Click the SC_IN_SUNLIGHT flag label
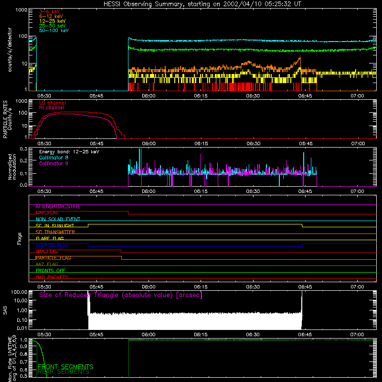This screenshot has width=382, height=382. [55, 225]
